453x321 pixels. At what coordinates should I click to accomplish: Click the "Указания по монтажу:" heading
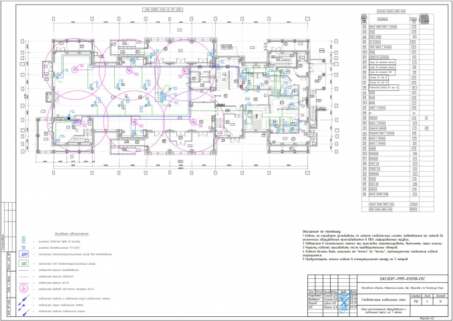click(321, 231)
